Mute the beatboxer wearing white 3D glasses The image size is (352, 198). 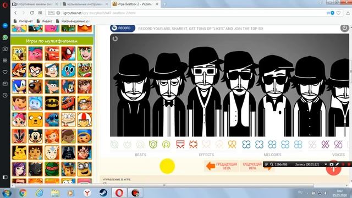204,92
